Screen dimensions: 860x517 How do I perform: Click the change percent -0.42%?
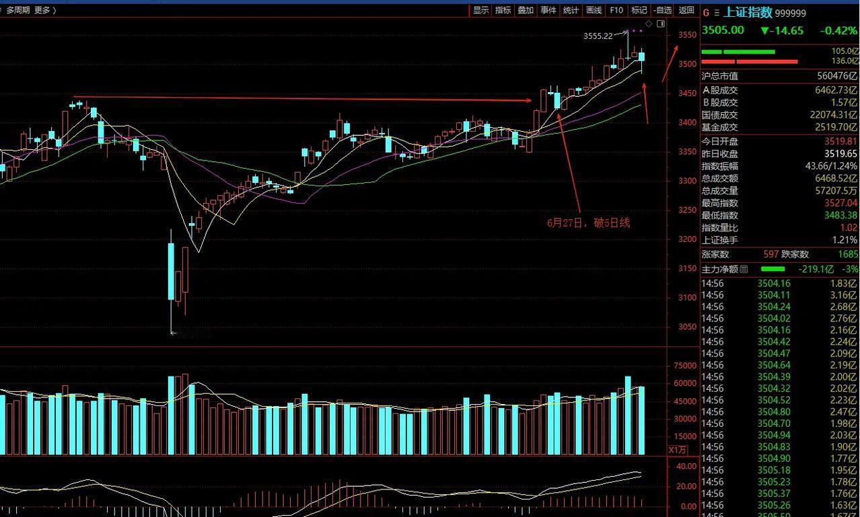coord(838,30)
